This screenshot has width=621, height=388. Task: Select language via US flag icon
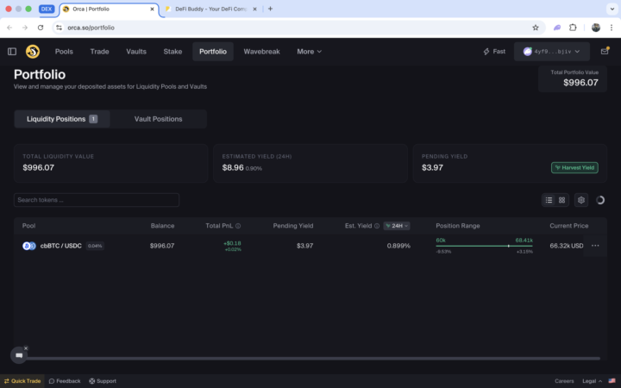[612, 381]
